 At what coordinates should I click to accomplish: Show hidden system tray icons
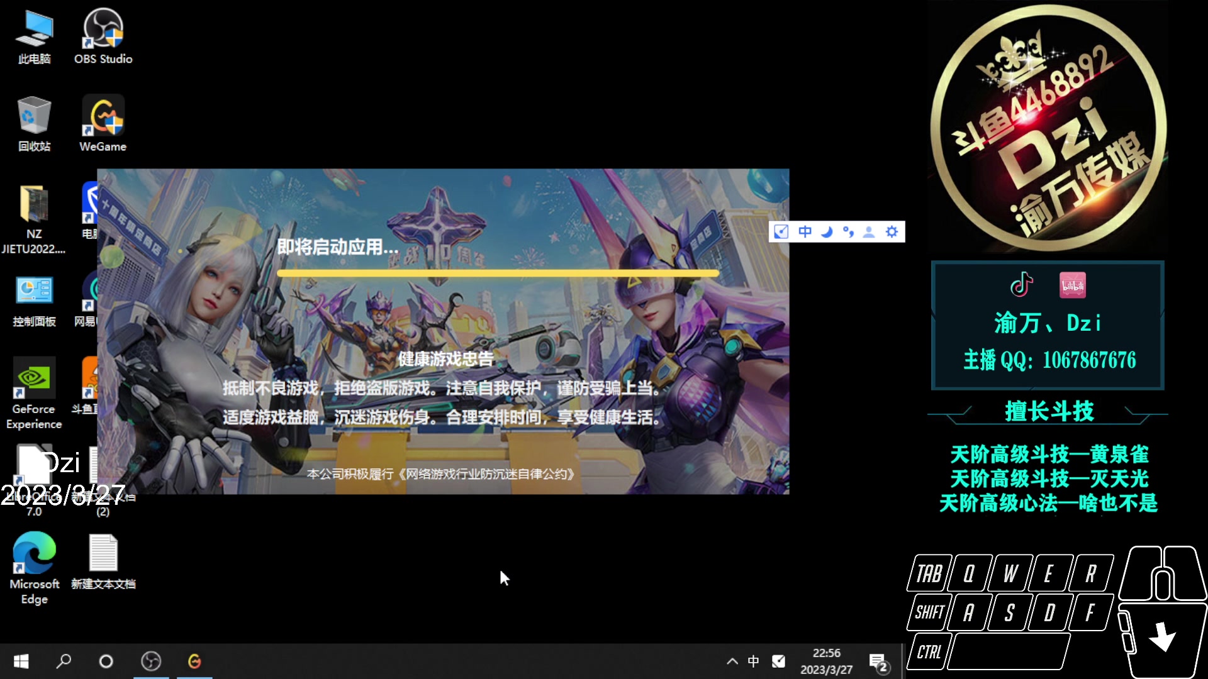point(732,661)
